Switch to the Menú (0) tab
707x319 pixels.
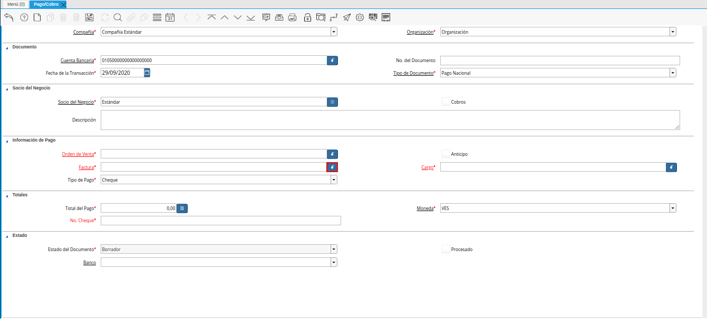(x=16, y=4)
